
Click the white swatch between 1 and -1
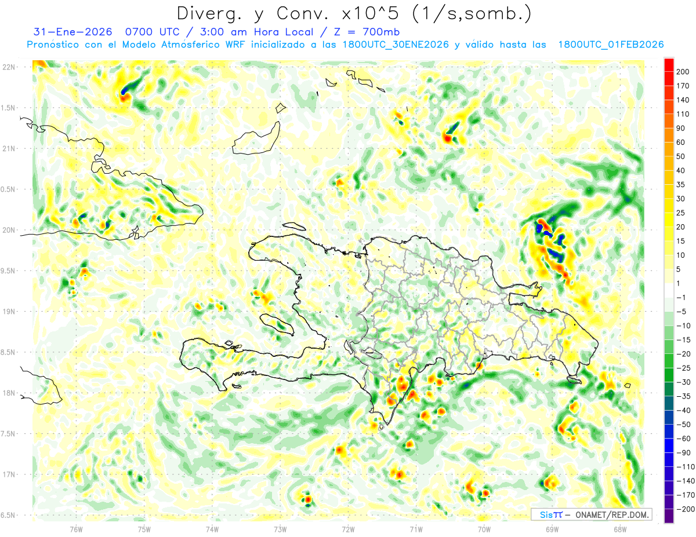669,290
